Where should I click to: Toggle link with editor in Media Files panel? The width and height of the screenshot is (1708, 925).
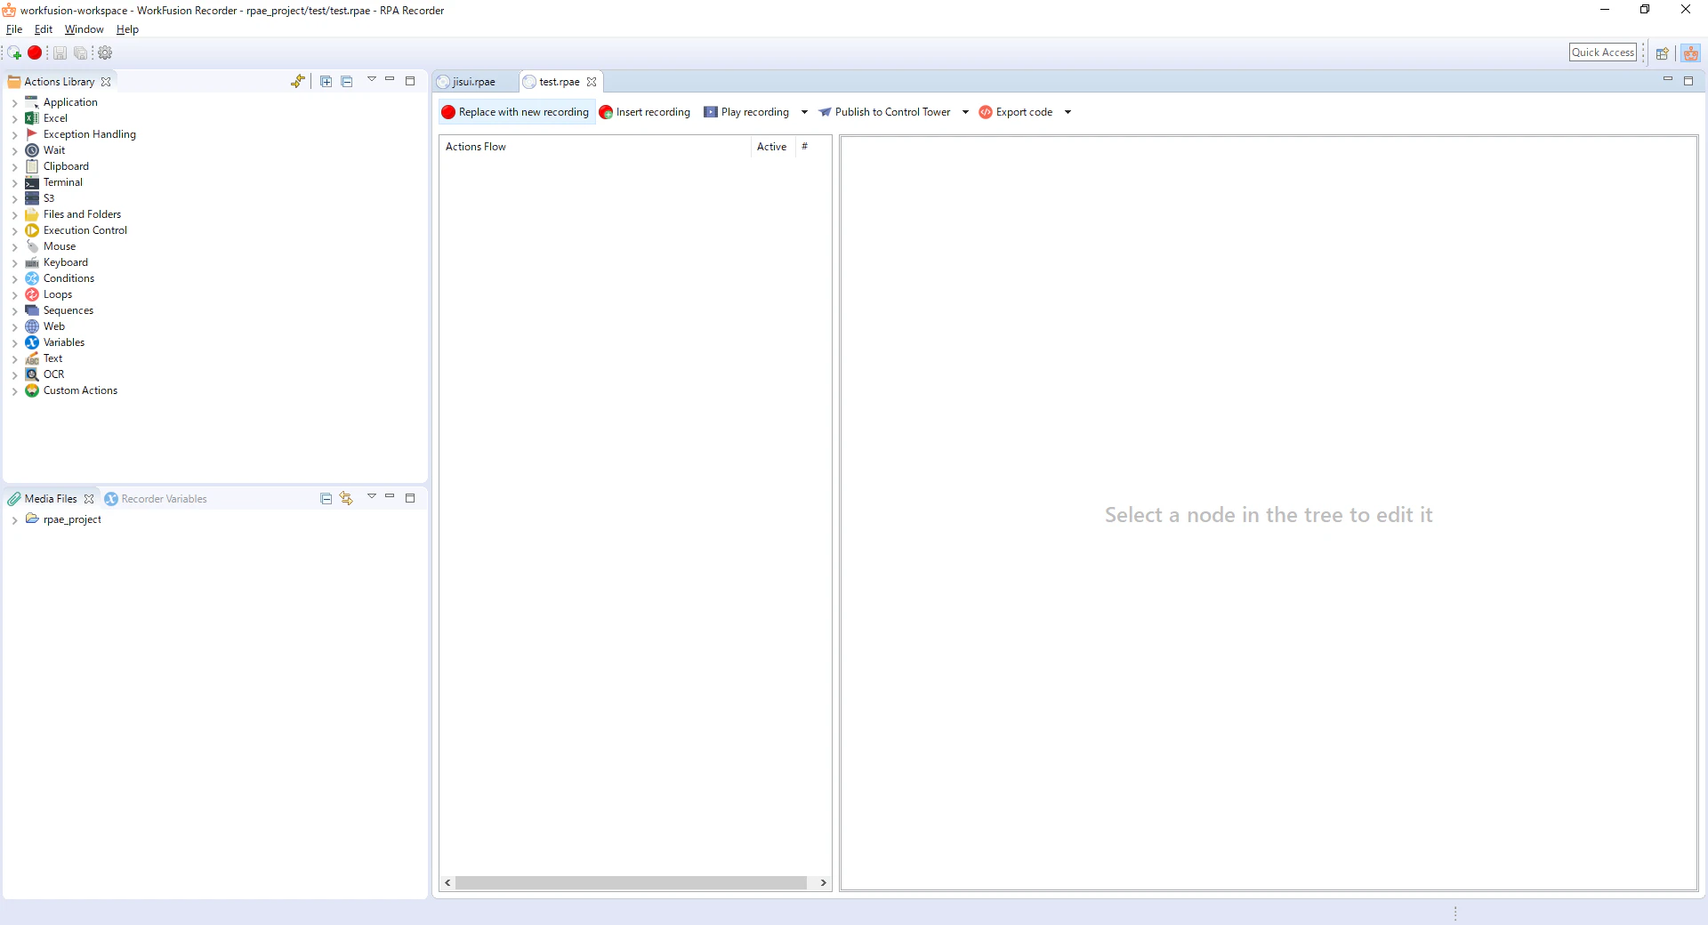pyautogui.click(x=346, y=499)
